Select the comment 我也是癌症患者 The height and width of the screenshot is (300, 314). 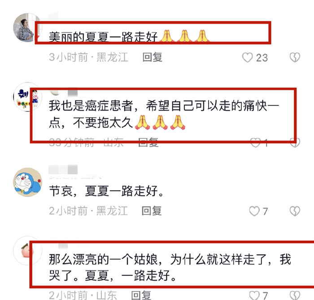(x=164, y=114)
